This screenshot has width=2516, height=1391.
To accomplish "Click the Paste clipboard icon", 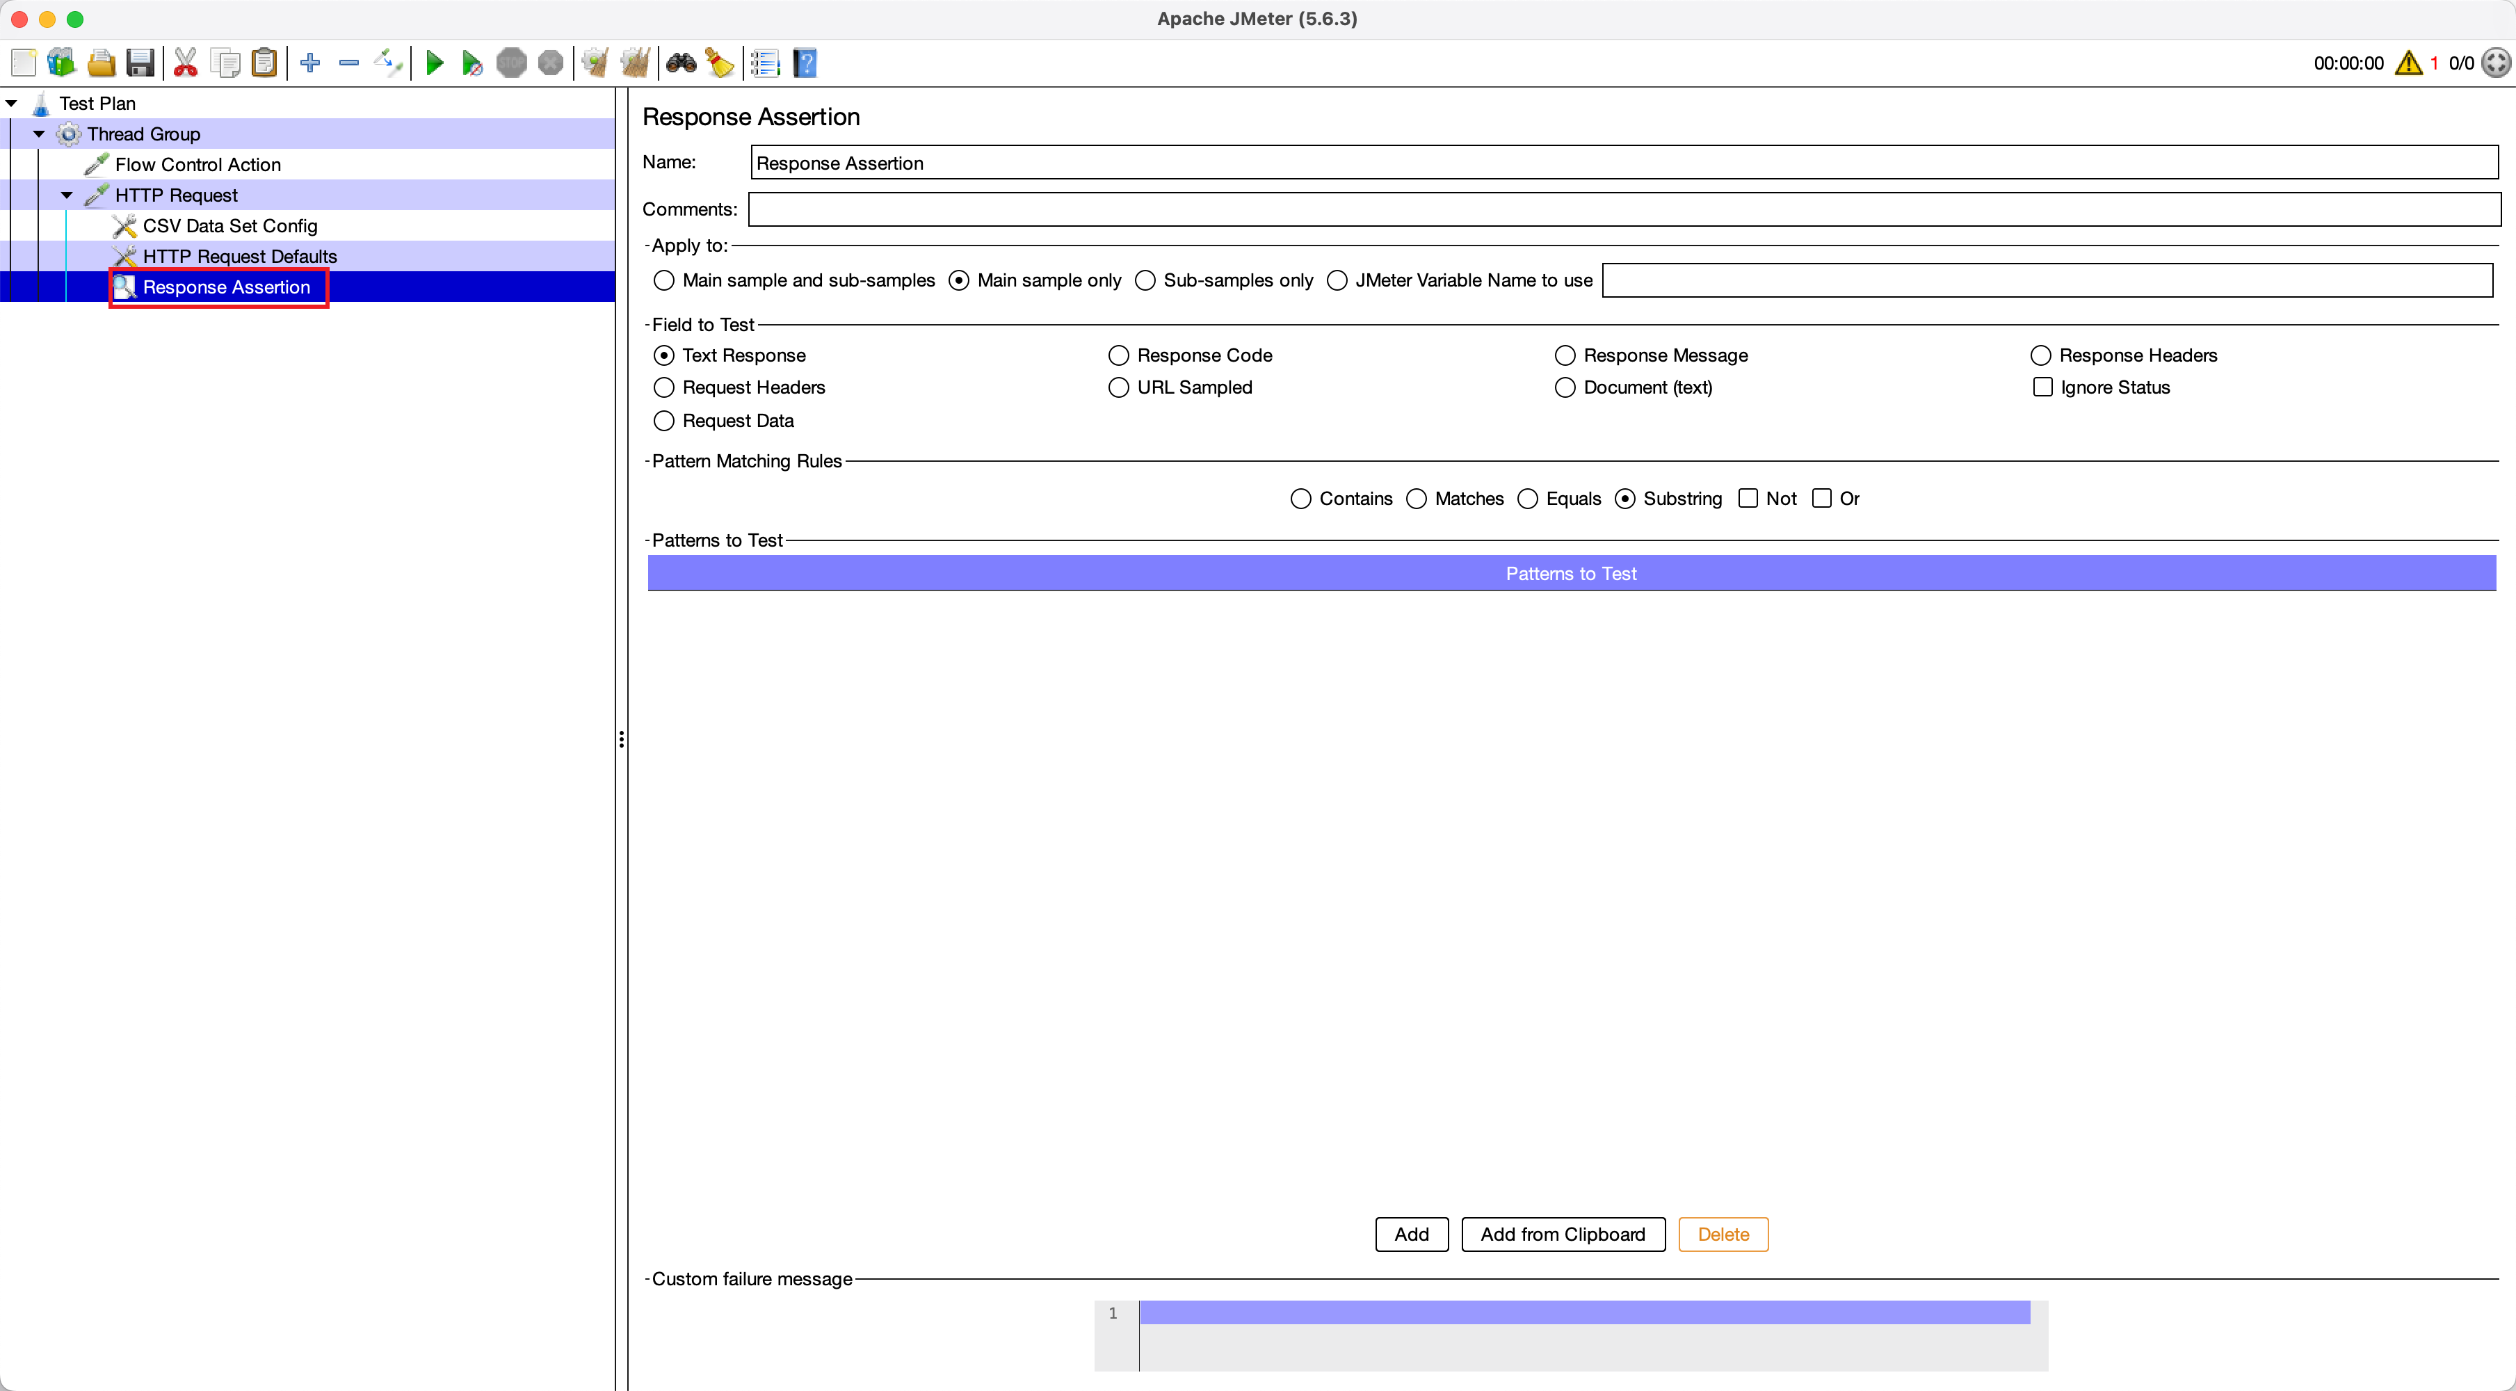I will [265, 63].
